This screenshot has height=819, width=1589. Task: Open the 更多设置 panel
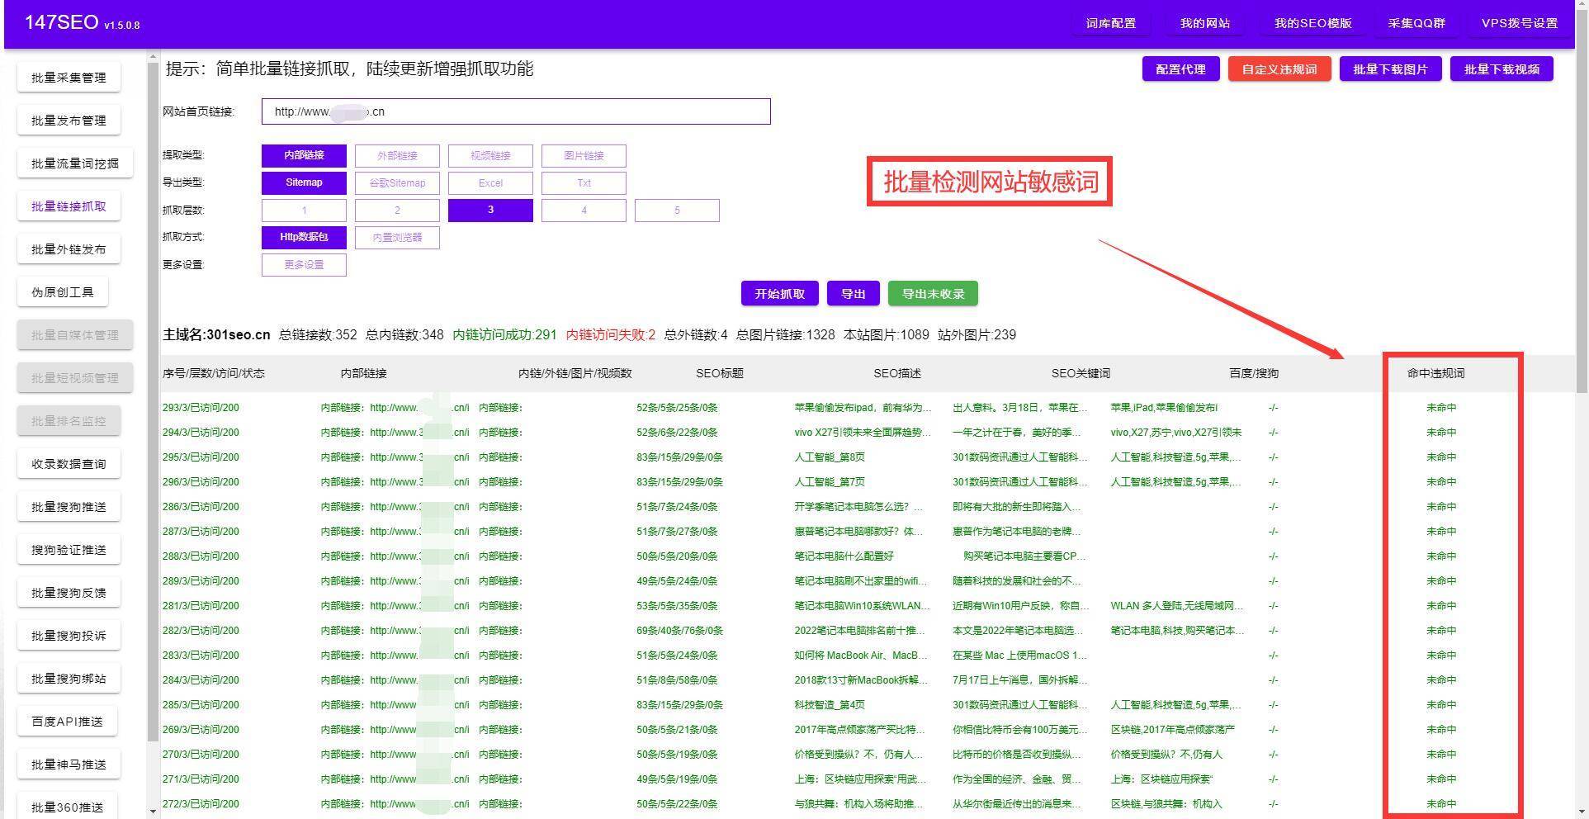304,264
